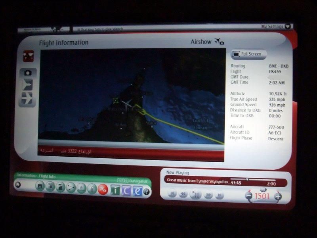Click the aircraft type '777-300'

pos(276,127)
